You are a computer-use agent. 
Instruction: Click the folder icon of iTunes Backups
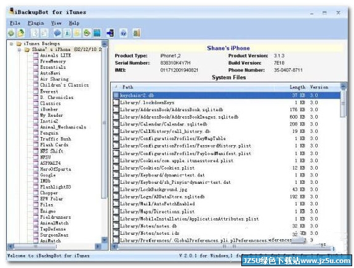pyautogui.click(x=19, y=44)
